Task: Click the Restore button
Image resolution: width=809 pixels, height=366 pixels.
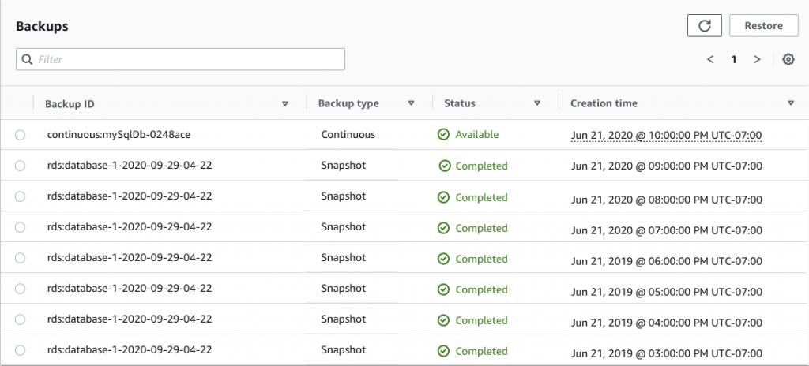Action: [763, 25]
